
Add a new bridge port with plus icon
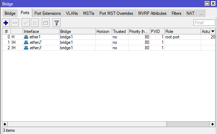(6, 23)
